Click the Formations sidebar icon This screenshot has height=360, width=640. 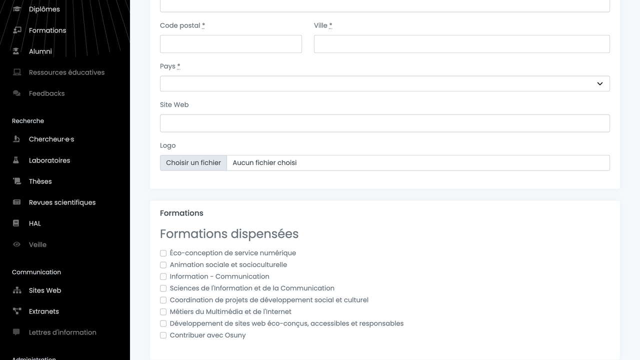click(17, 30)
